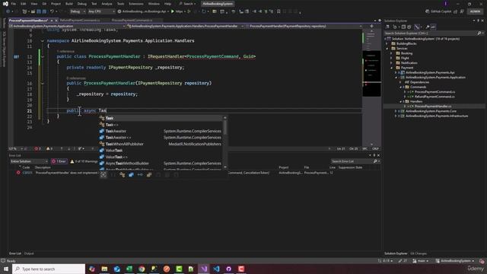
Task: Open the Debug configuration dropdown
Action: [x=78, y=11]
